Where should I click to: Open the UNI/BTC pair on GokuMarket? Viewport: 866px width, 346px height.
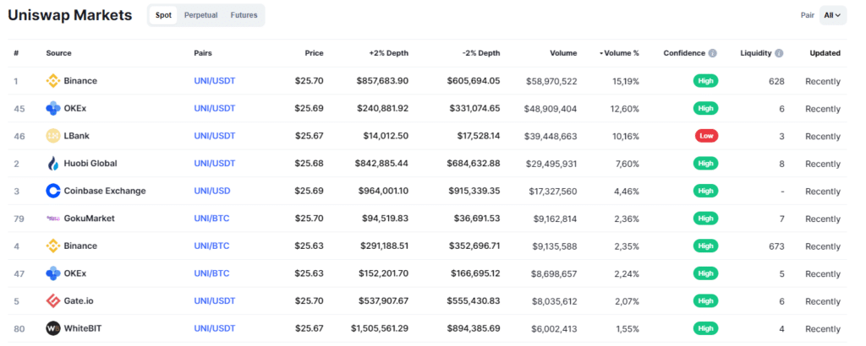[x=211, y=218]
